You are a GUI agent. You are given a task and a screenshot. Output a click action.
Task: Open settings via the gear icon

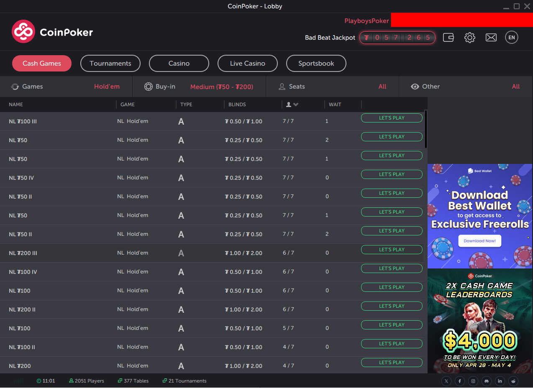(x=470, y=37)
